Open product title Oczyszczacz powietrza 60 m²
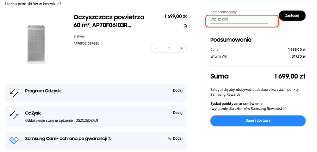Viewport: 317px width, 152px height. pyautogui.click(x=109, y=21)
